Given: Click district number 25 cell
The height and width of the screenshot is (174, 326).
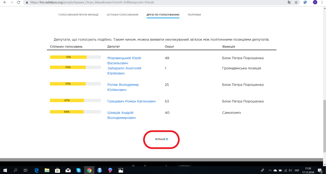Looking at the screenshot, I should (x=167, y=85).
